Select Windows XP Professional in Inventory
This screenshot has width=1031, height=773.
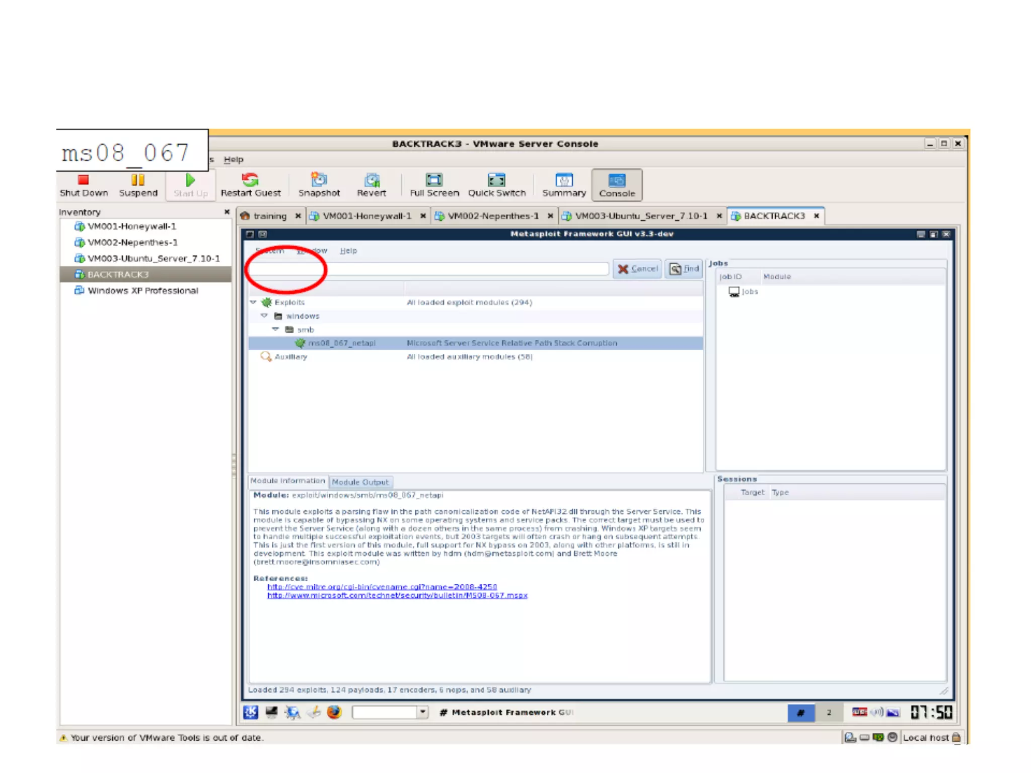(142, 290)
